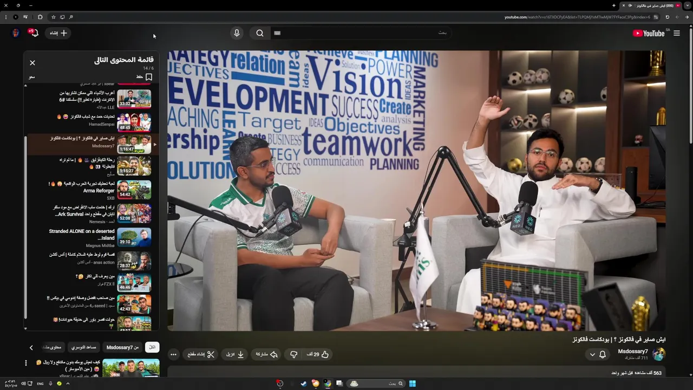Open the account avatar menu
This screenshot has height=390, width=693.
[x=16, y=33]
